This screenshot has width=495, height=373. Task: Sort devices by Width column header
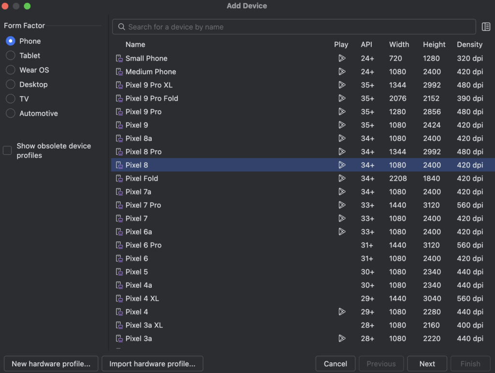pyautogui.click(x=399, y=45)
